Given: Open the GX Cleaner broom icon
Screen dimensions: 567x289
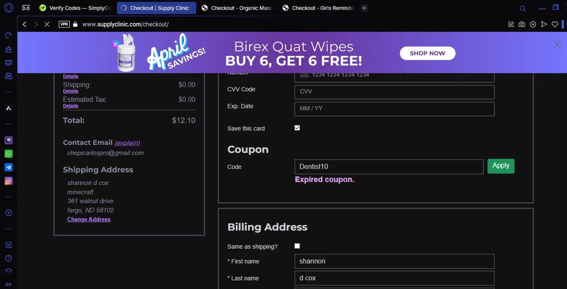Looking at the screenshot, I should [x=9, y=49].
